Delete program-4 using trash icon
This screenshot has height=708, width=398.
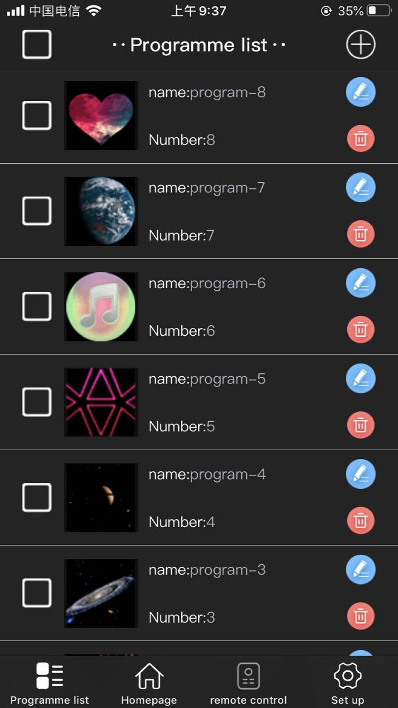[x=361, y=520]
